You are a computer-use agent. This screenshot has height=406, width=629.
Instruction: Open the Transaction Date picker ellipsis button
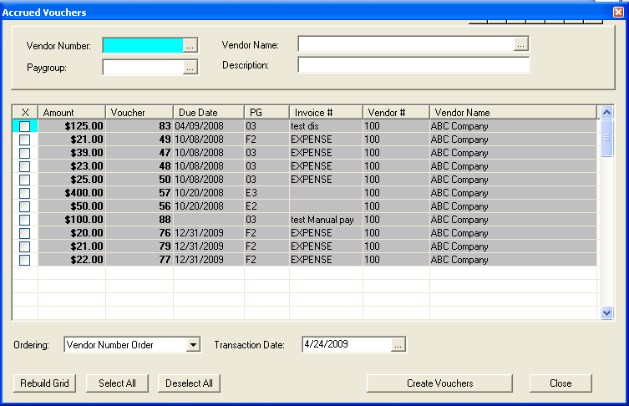pos(398,344)
